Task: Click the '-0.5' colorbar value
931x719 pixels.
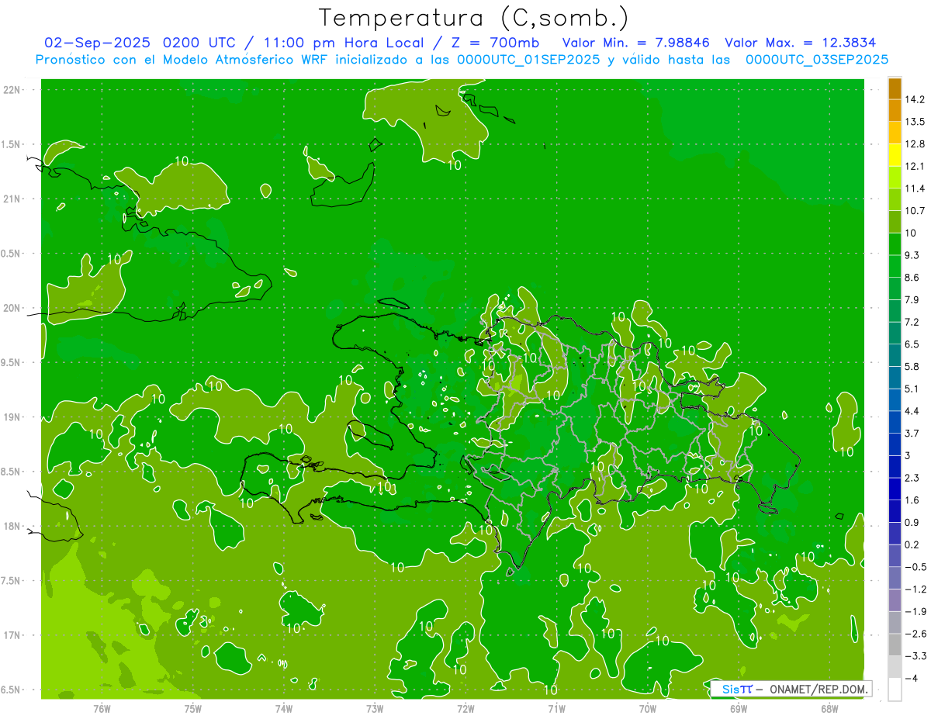Action: pyautogui.click(x=915, y=567)
